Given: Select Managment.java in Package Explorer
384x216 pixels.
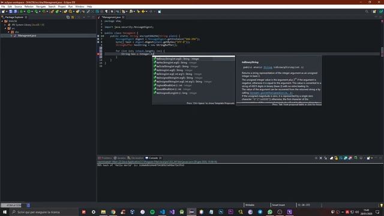Looking at the screenshot, I should pyautogui.click(x=27, y=35).
